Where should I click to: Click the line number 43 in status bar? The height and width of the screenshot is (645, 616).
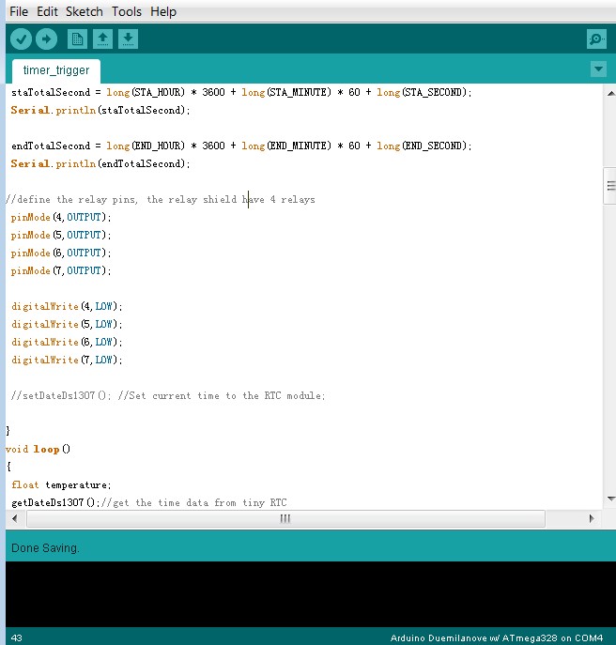(x=17, y=638)
